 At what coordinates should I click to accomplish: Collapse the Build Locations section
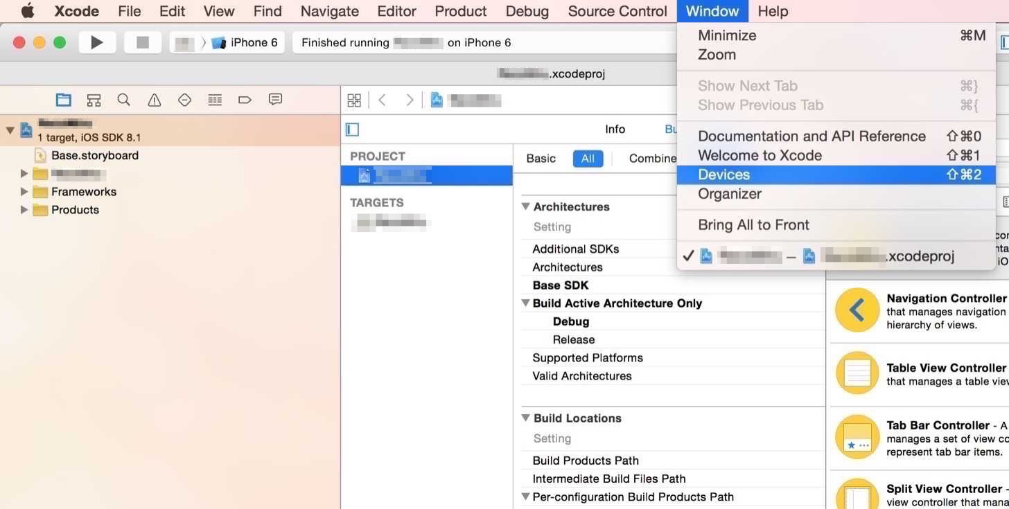pyautogui.click(x=525, y=418)
